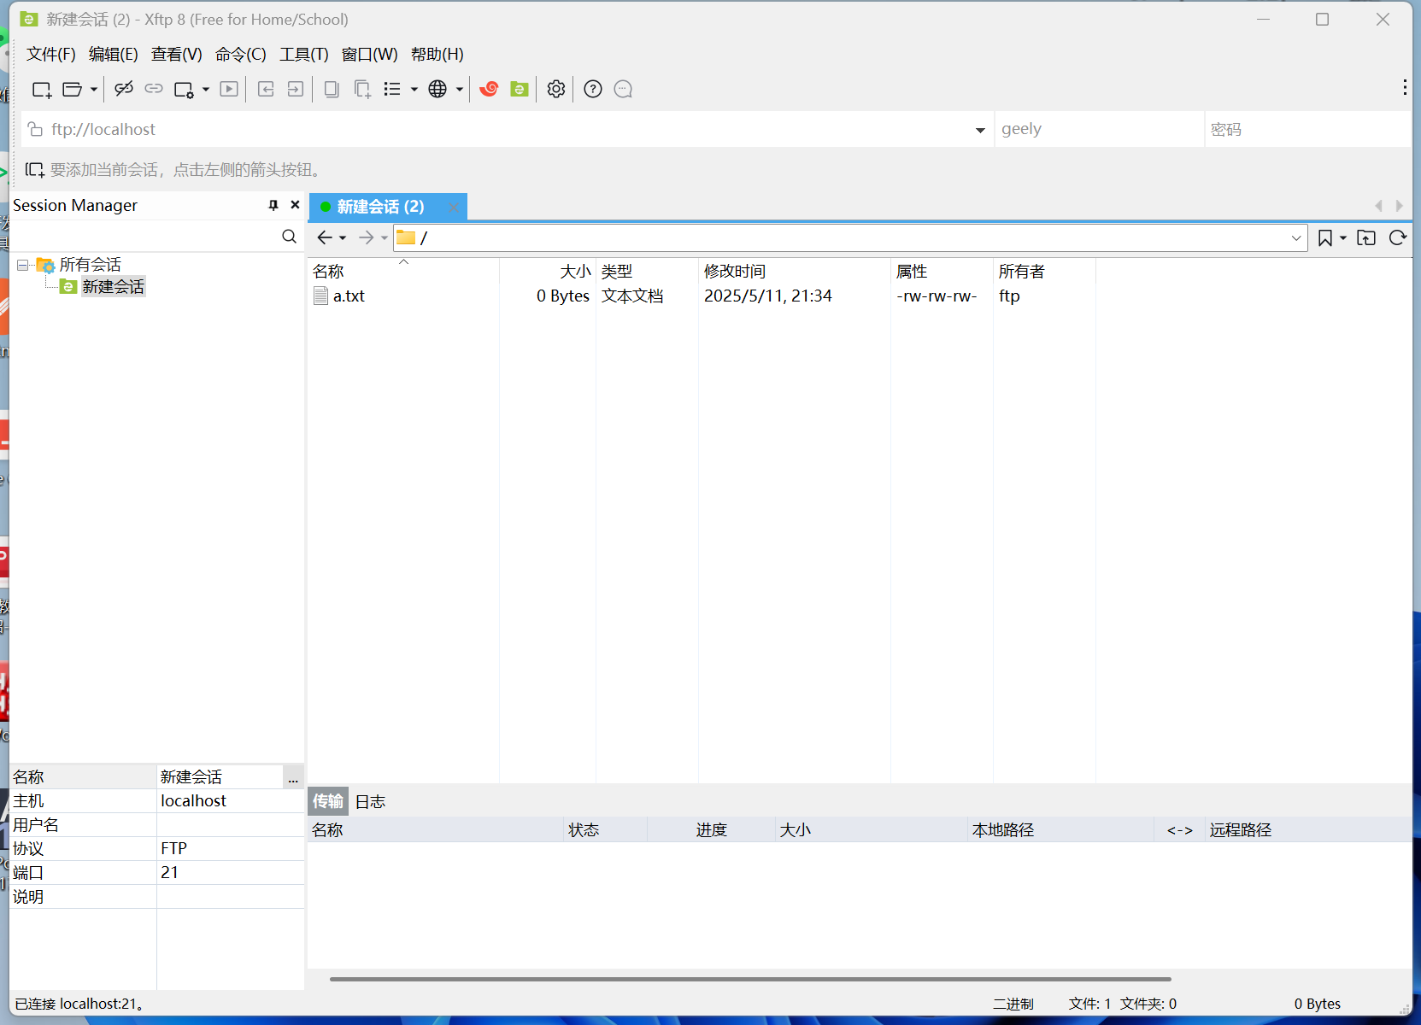This screenshot has width=1421, height=1025.
Task: Switch to the 传输 tab
Action: pyautogui.click(x=328, y=801)
